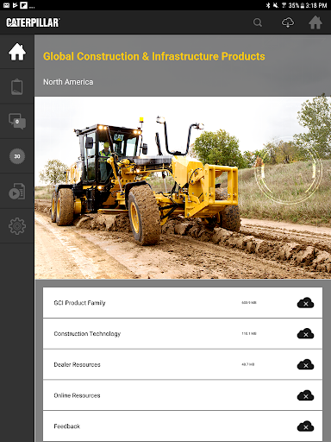
Task: Open the chat messages sidebar icon
Action: click(17, 122)
